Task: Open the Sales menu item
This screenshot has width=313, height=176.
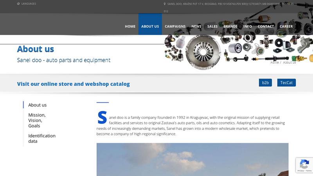Action: point(212,26)
